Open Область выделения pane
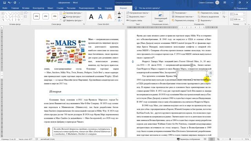 [208, 16]
